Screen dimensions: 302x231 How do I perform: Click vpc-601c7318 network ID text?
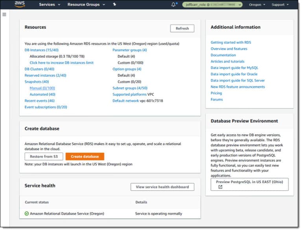(x=151, y=101)
